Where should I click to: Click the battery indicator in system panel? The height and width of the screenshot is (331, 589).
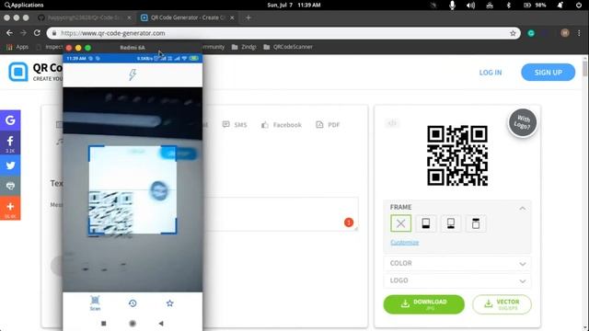[535, 5]
